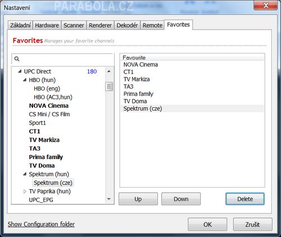Open the Remote tab
281x237 pixels.
[152, 25]
